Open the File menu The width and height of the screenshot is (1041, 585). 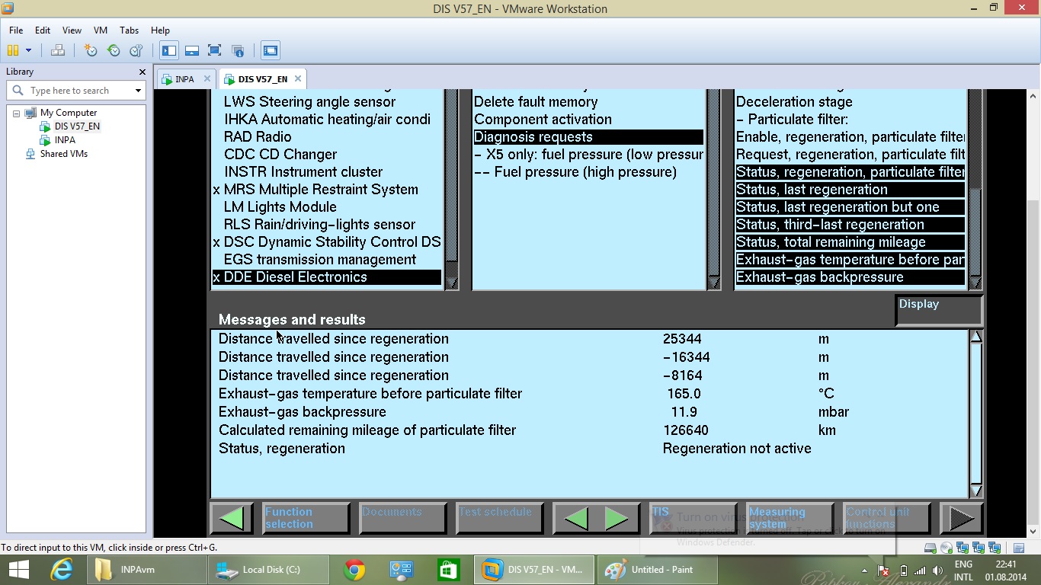[x=16, y=30]
